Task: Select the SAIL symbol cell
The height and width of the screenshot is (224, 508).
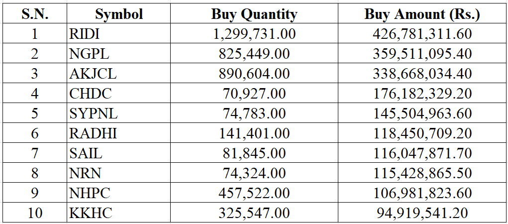Action: point(86,153)
